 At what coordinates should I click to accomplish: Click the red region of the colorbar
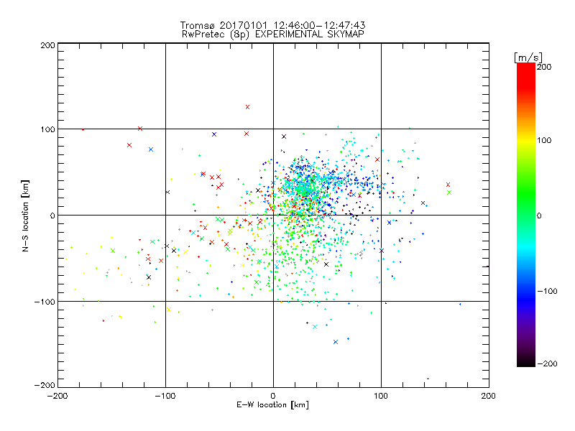point(526,75)
